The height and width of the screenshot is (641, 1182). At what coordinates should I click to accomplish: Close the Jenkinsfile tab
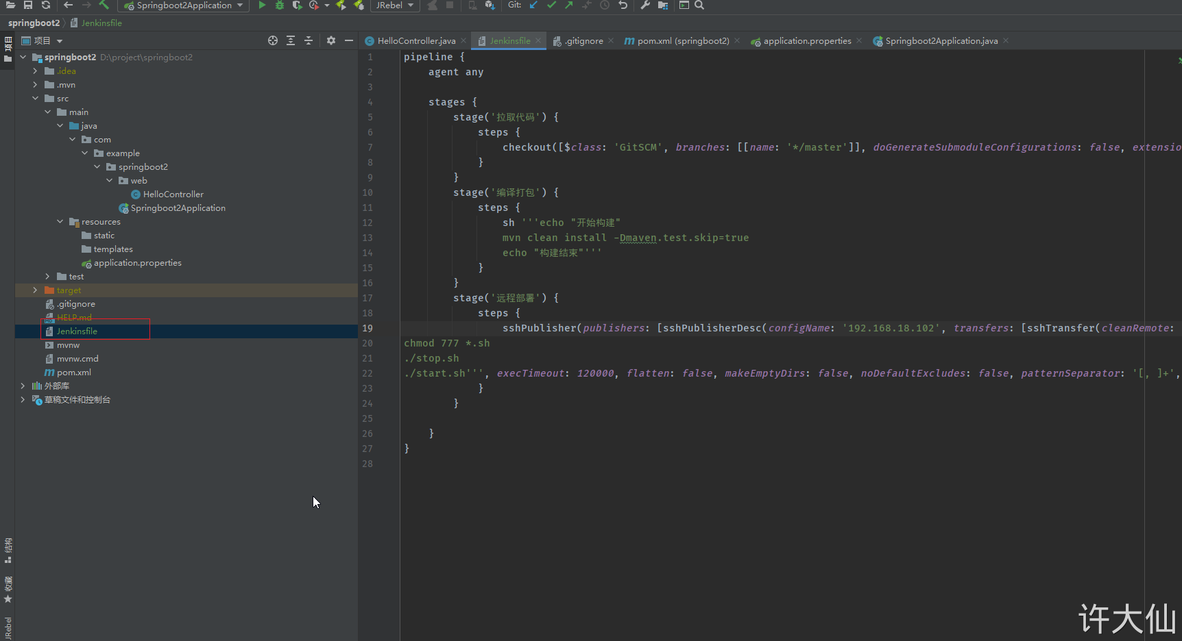(538, 41)
